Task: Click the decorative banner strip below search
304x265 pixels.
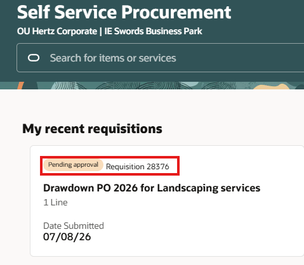Action: point(152,86)
